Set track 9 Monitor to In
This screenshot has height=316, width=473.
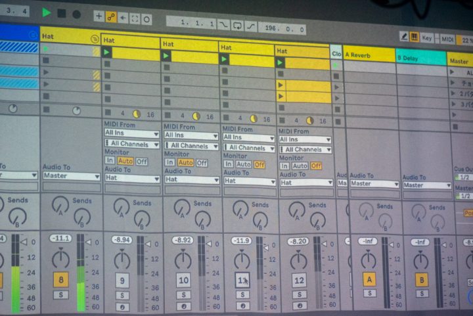[110, 160]
